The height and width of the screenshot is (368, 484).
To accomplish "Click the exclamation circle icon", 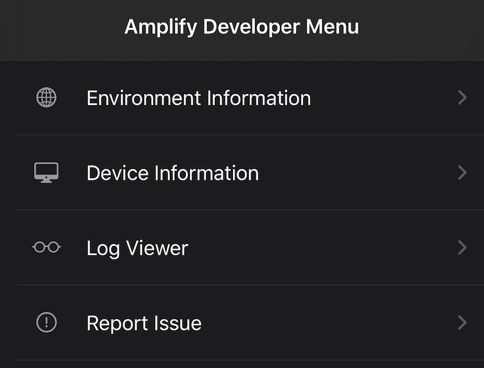I will coord(46,322).
